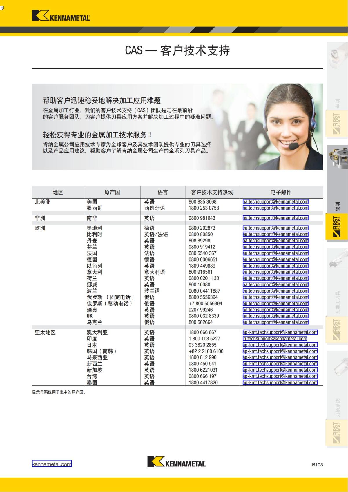Click the 亚太地区 region cell
This screenshot has width=348, height=492.
point(45,332)
